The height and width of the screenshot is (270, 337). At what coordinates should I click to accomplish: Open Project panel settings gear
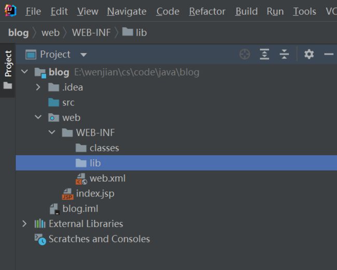click(x=309, y=54)
